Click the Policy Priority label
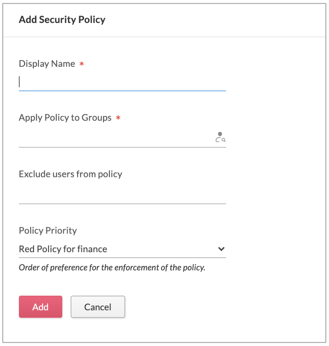Viewport: 329px width, 346px height. [x=48, y=231]
